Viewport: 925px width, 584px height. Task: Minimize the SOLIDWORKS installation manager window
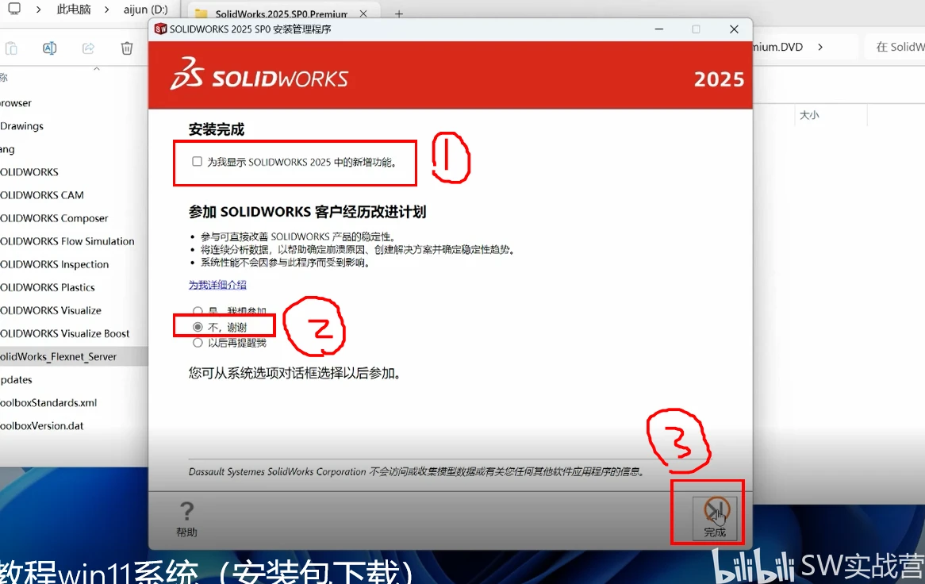(x=659, y=29)
